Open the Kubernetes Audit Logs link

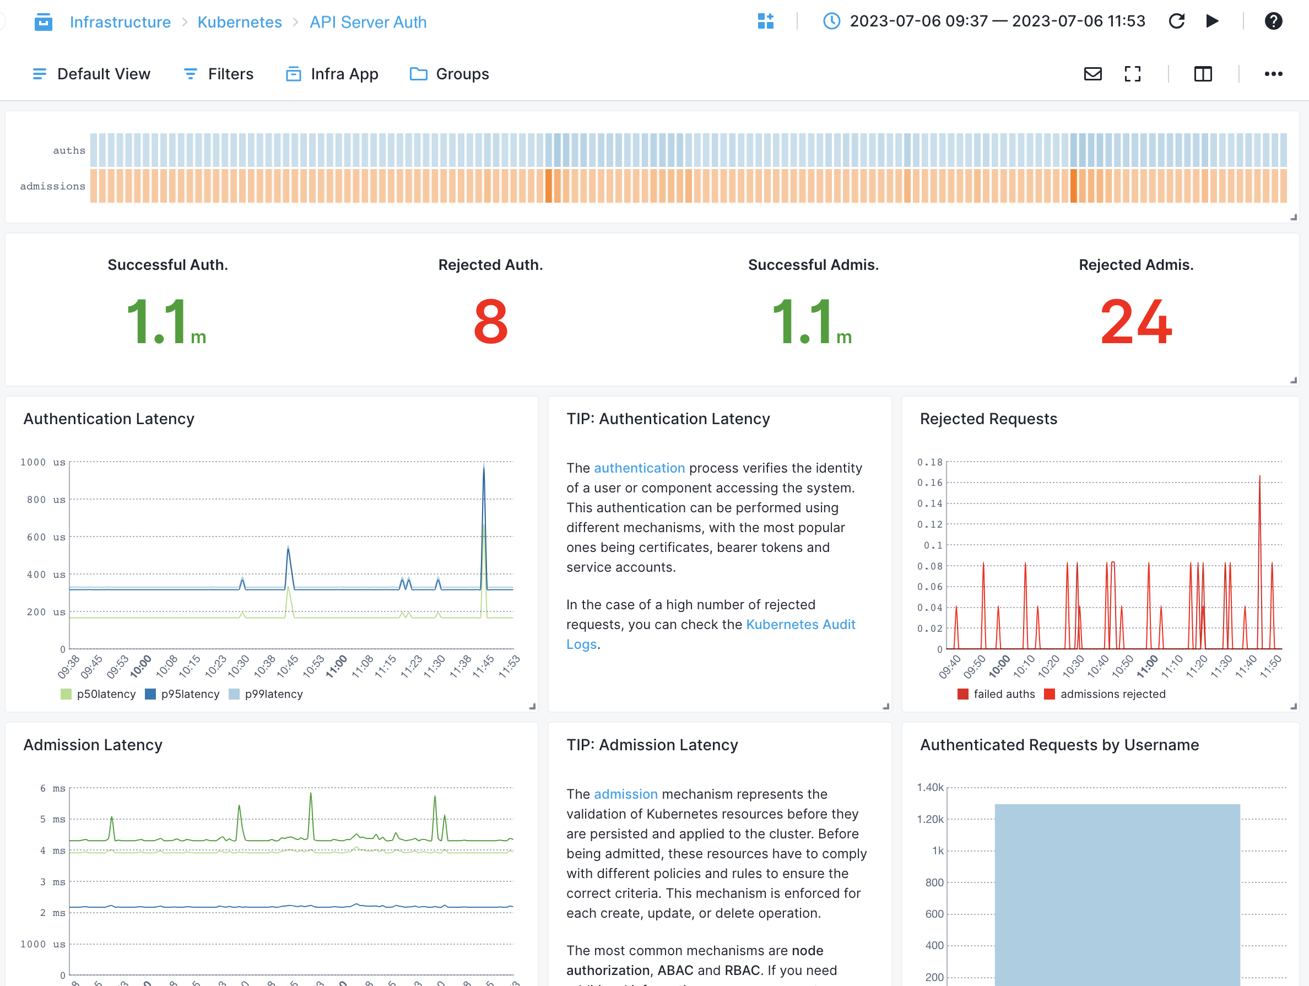(x=800, y=625)
